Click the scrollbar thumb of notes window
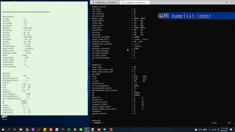Viewport: 235px width, 132px height. point(87,87)
